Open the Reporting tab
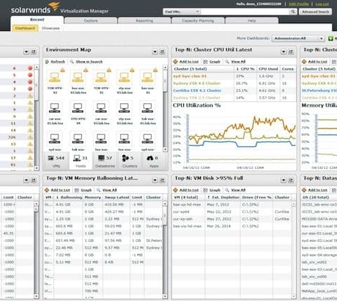The width and height of the screenshot is (337, 301). click(x=145, y=20)
